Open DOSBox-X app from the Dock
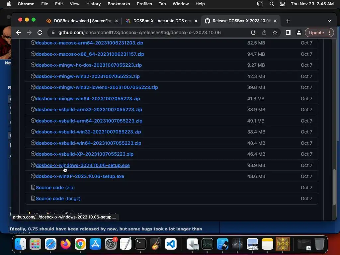The height and width of the screenshot is (255, 340). point(283,244)
